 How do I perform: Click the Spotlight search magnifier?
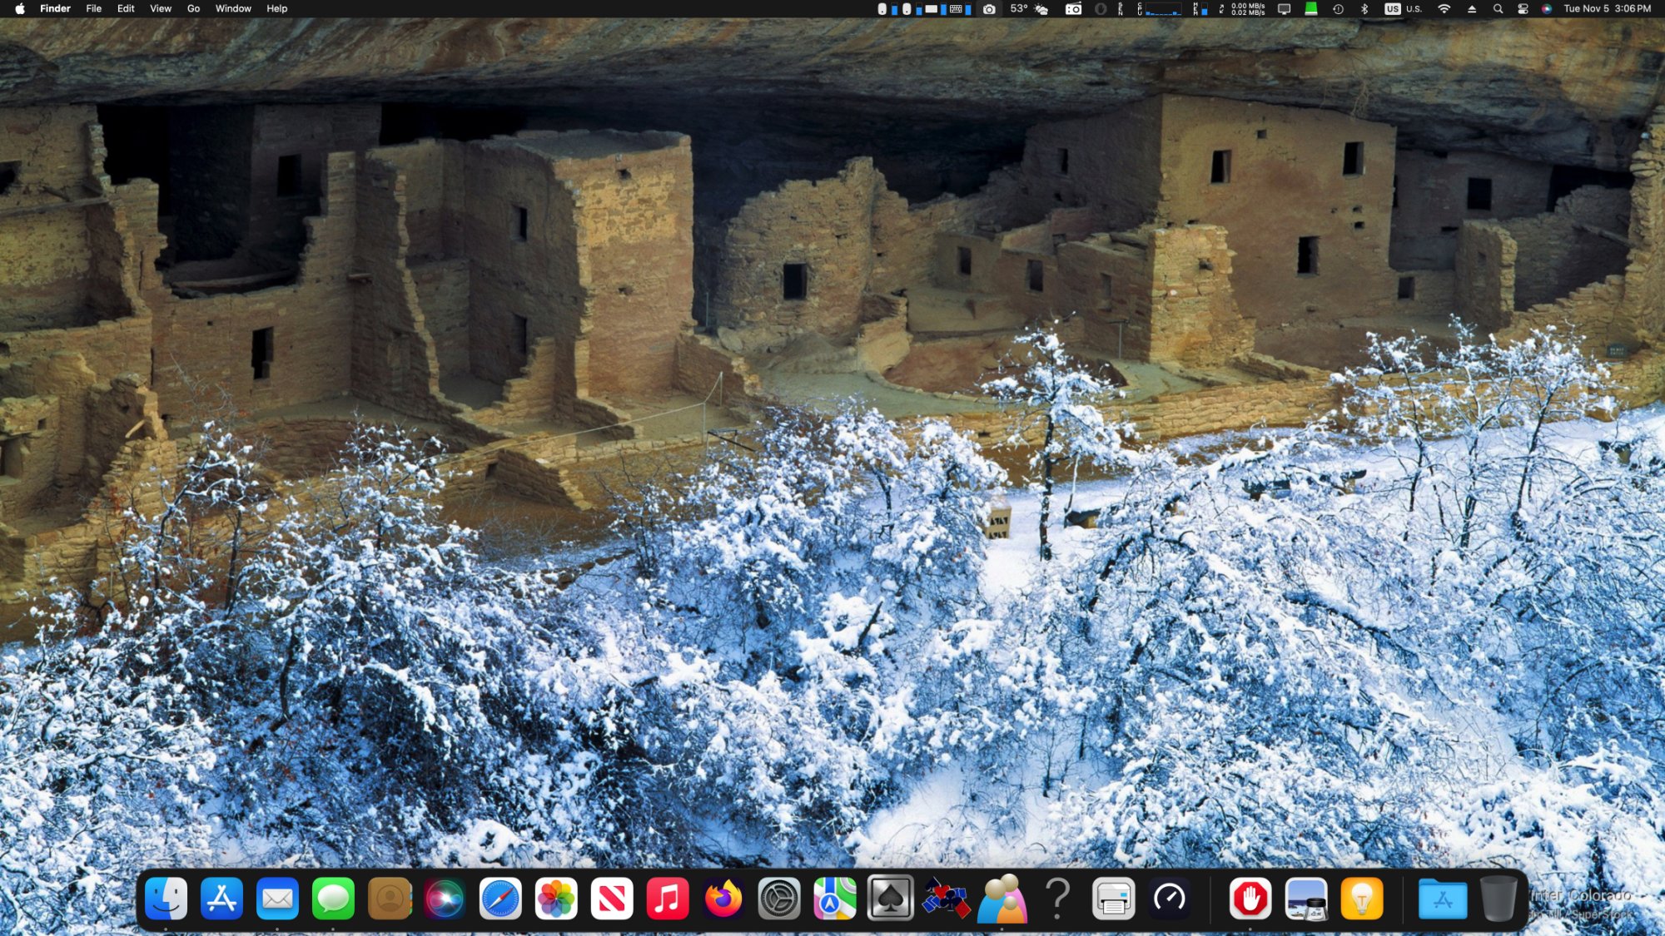[1498, 9]
